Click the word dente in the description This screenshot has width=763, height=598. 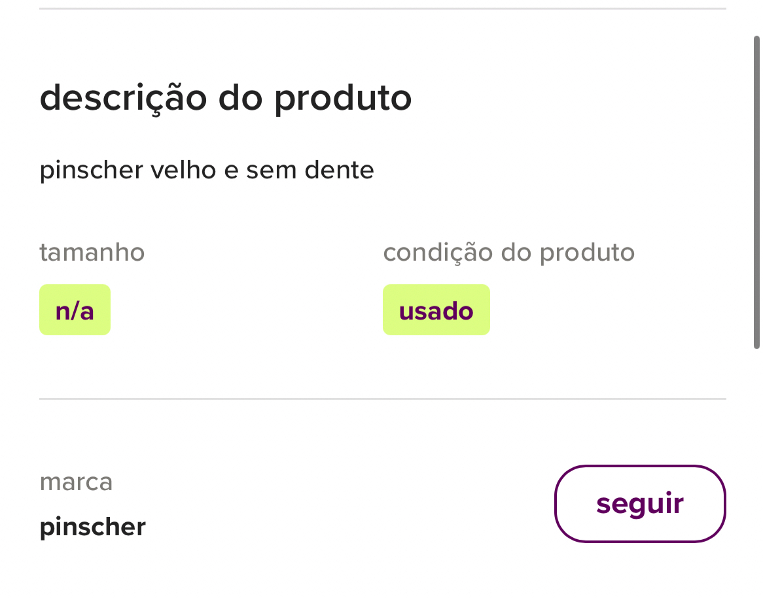coord(339,171)
